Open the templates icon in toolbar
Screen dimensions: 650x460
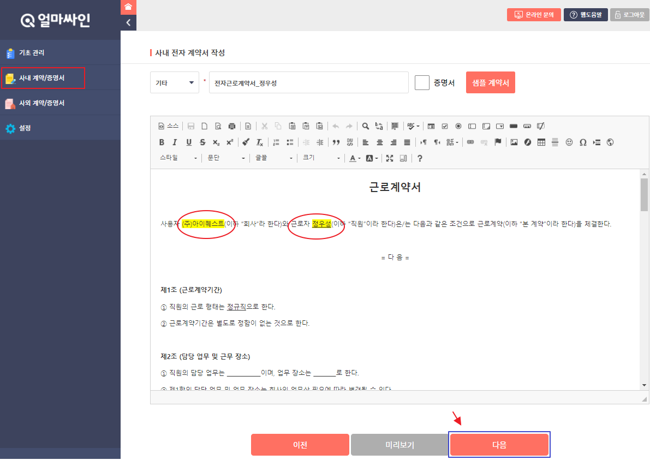[x=248, y=126]
